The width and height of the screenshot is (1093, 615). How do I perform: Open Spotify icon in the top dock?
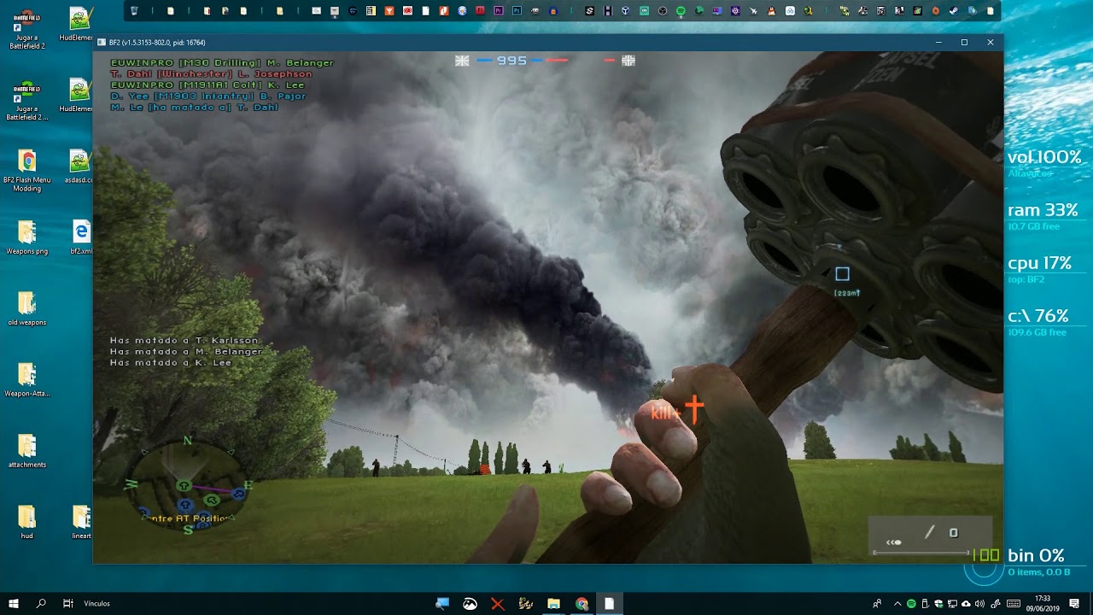point(681,11)
